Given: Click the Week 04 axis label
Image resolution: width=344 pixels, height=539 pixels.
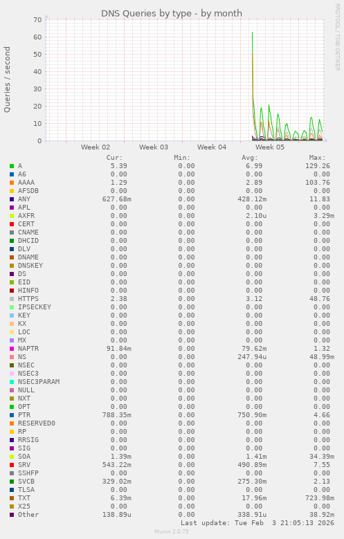Looking at the screenshot, I should pos(212,147).
